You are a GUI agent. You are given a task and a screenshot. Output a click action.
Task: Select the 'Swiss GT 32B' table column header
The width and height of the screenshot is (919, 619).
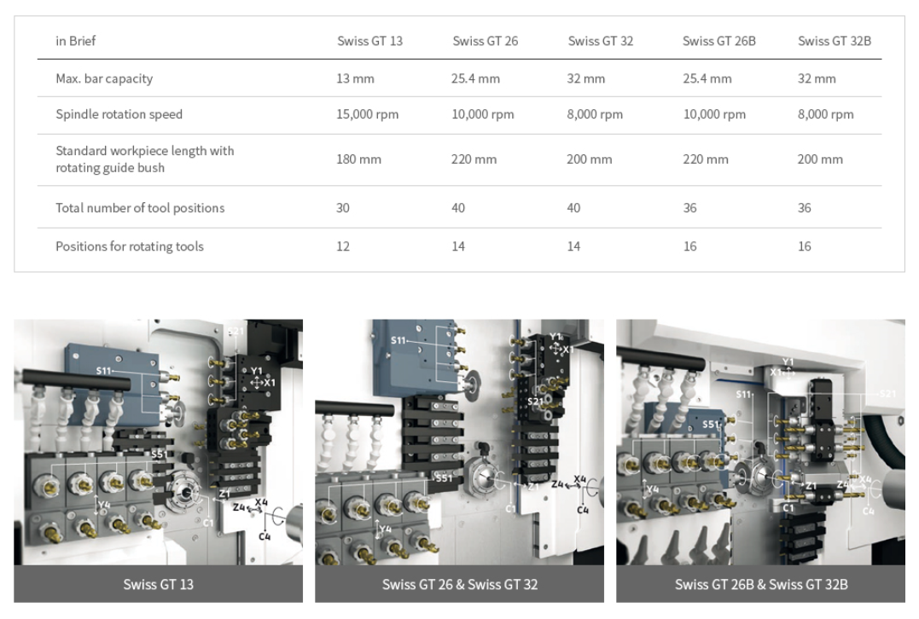click(x=835, y=41)
